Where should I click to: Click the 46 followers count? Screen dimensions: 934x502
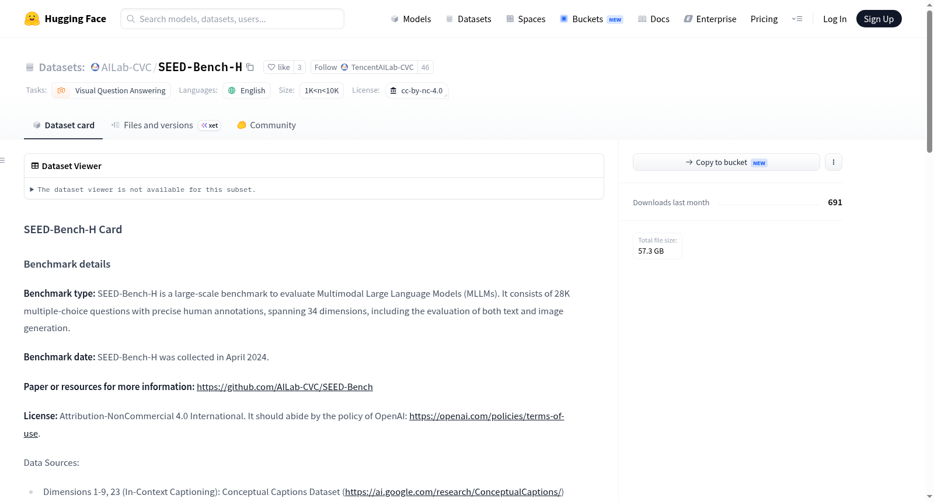click(426, 67)
